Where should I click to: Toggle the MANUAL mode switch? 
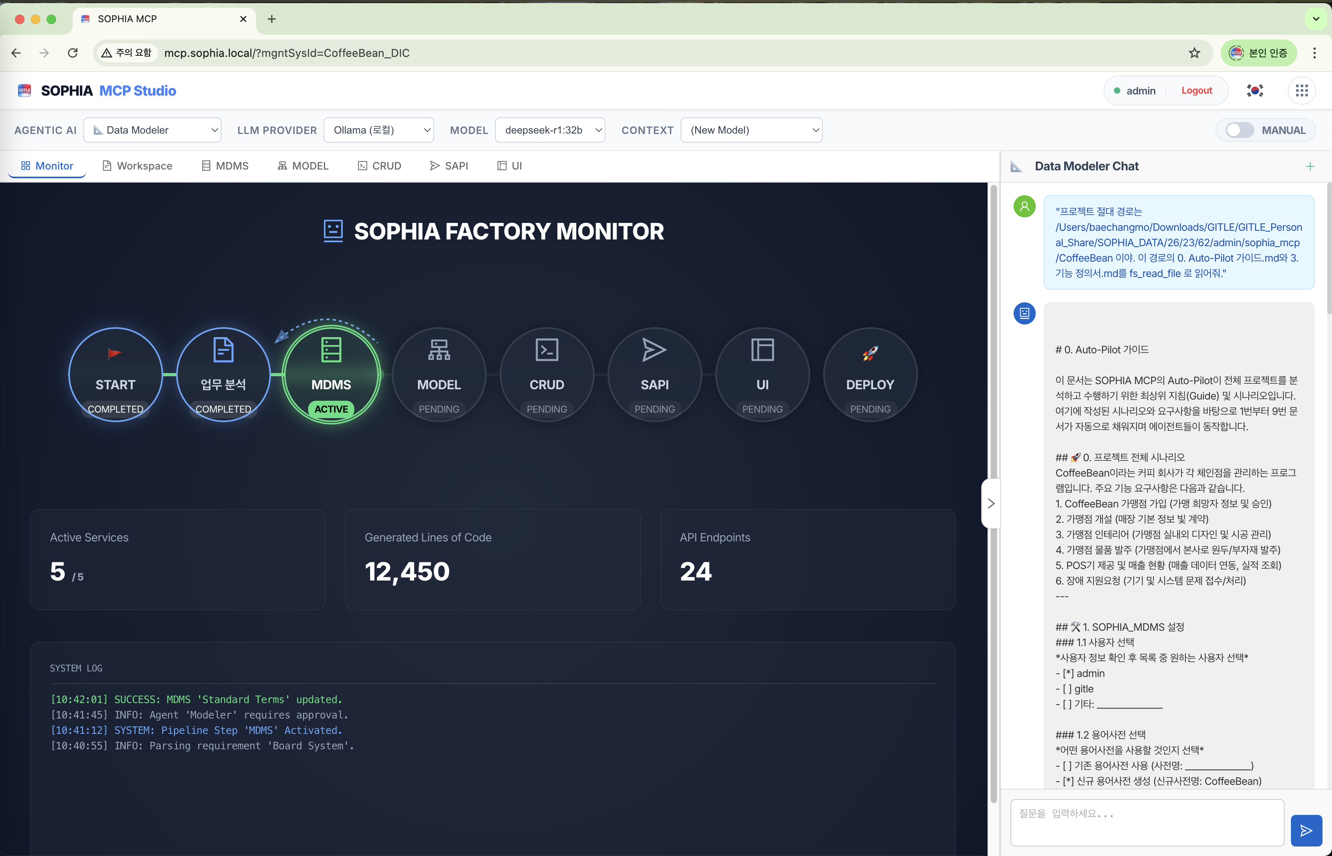1239,130
